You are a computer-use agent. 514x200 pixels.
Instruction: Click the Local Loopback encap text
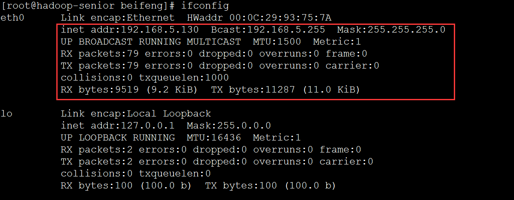(x=169, y=114)
